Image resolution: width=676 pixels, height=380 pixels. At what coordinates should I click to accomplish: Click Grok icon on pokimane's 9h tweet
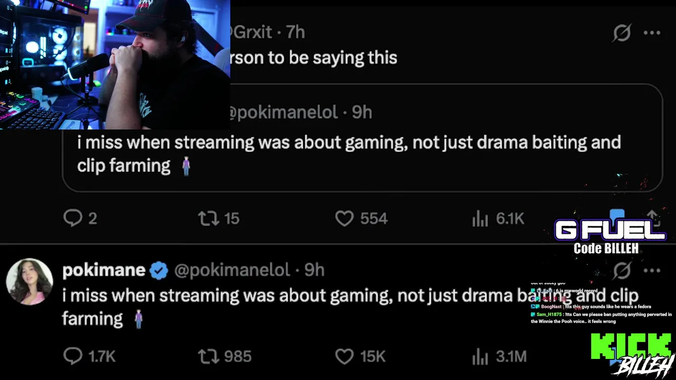622,271
